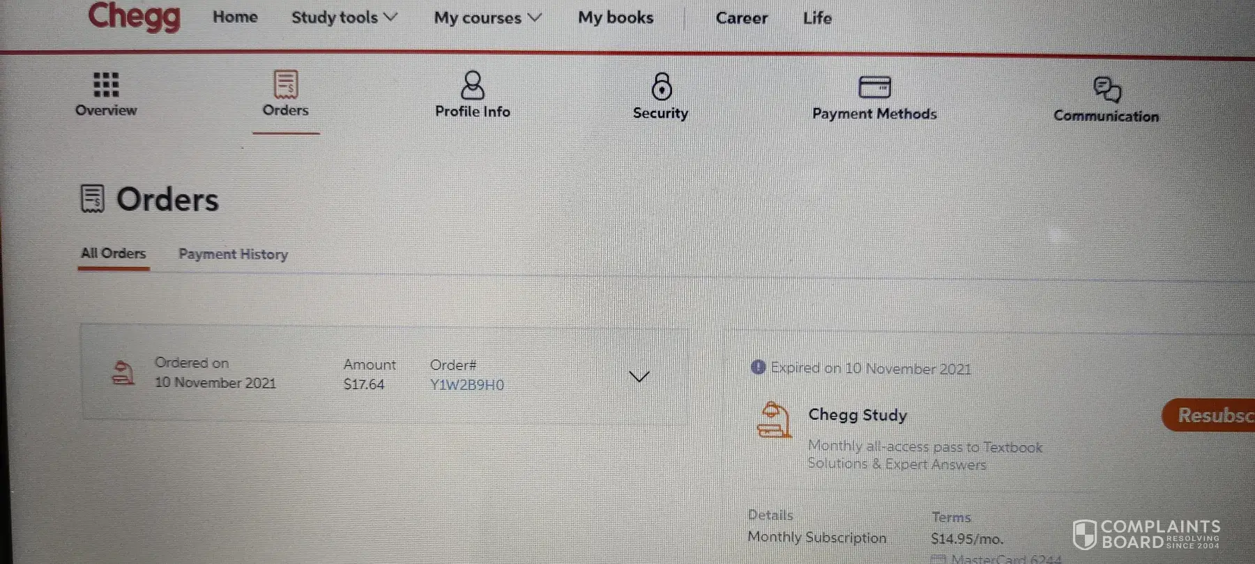The image size is (1255, 564).
Task: Open the Career link
Action: pyautogui.click(x=741, y=18)
